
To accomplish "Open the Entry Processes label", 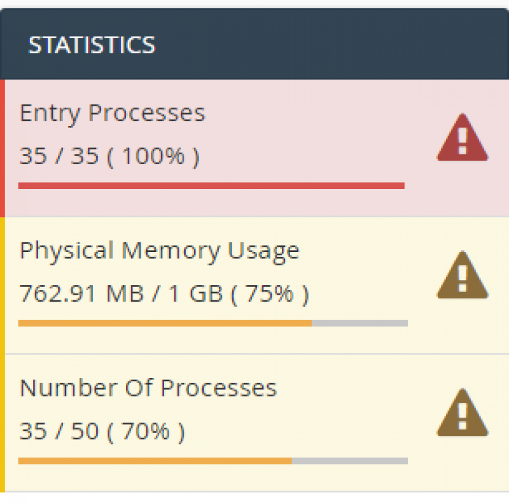I will [x=112, y=113].
